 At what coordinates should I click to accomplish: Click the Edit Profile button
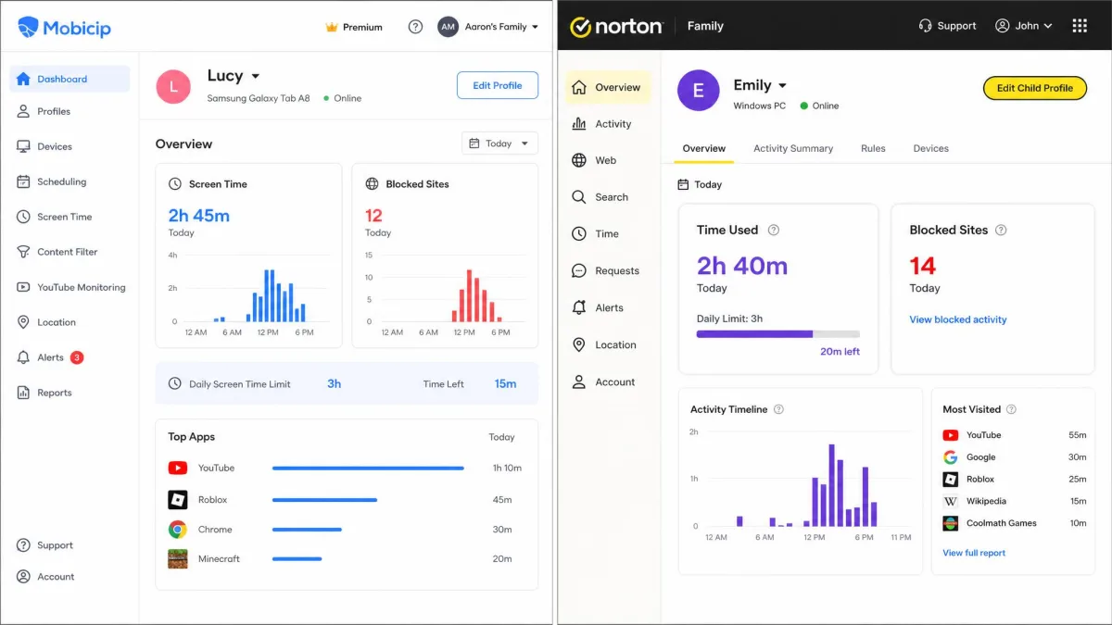pos(498,85)
